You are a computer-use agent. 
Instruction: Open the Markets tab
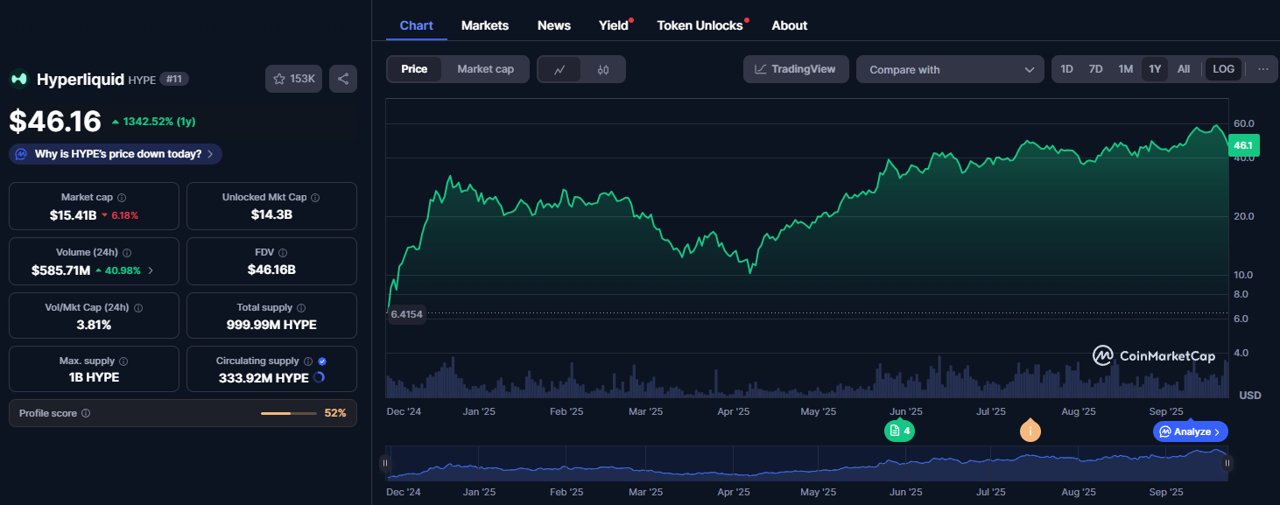click(485, 25)
